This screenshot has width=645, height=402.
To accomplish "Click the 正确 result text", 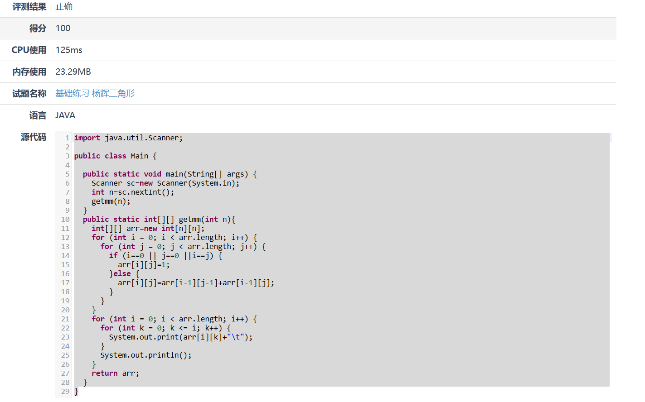I will (64, 7).
